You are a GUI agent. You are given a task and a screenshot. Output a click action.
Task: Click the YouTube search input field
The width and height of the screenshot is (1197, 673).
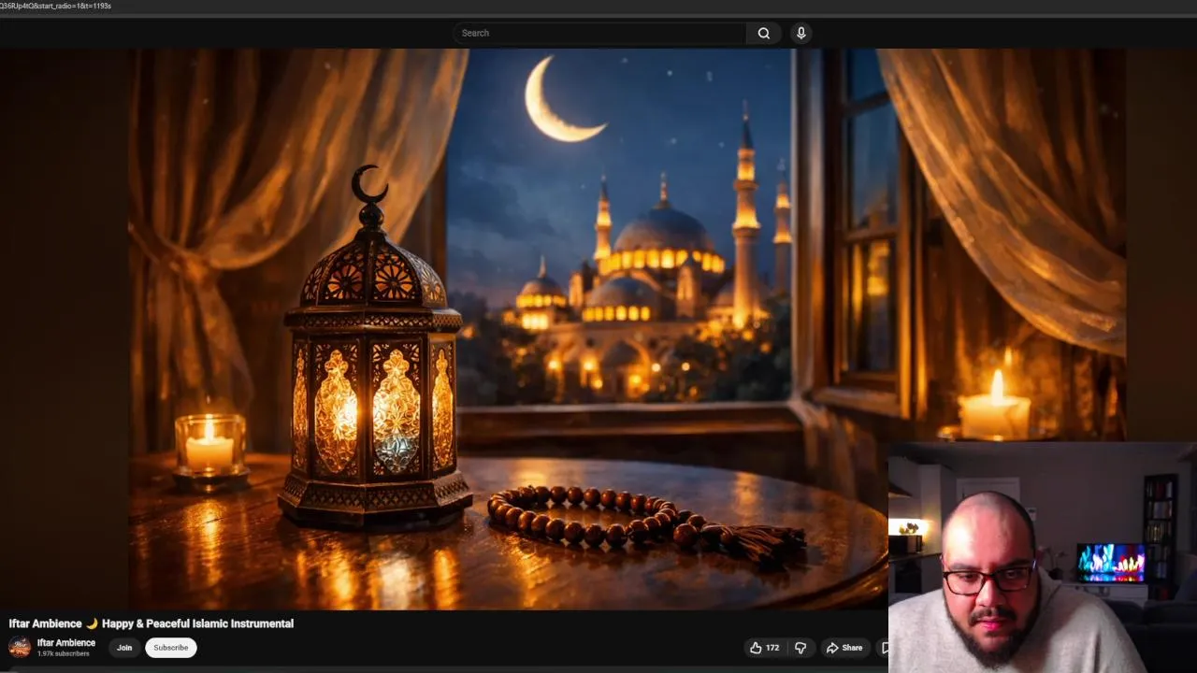599,33
